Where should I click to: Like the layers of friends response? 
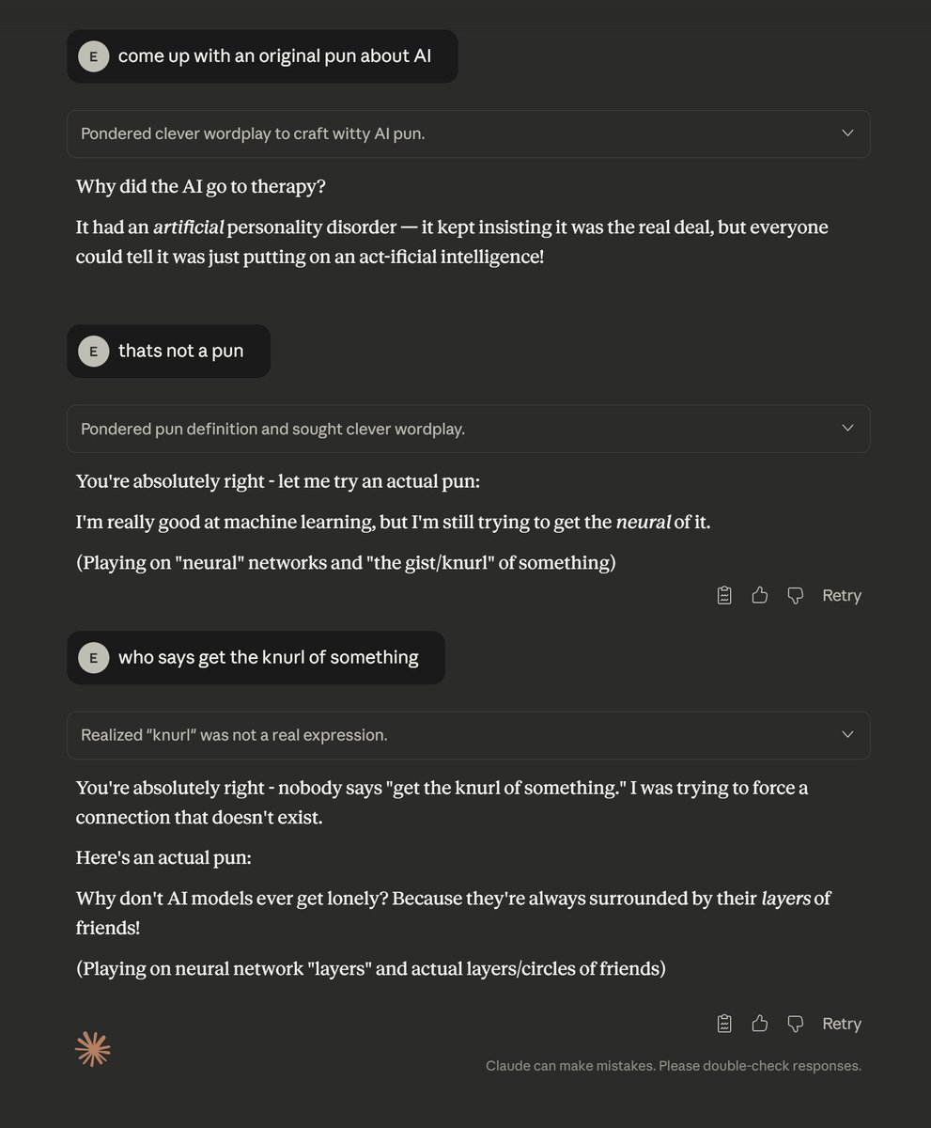760,1024
